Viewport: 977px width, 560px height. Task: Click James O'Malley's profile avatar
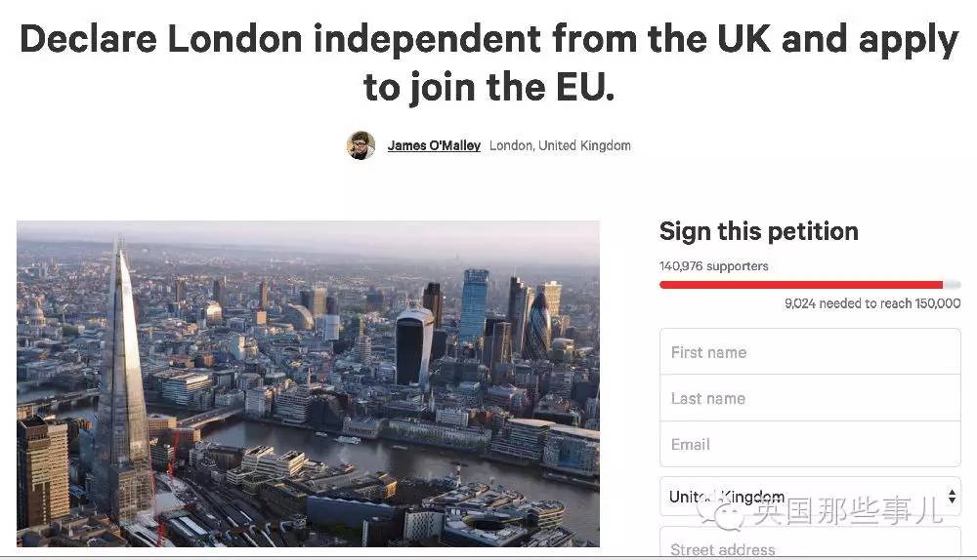click(361, 145)
